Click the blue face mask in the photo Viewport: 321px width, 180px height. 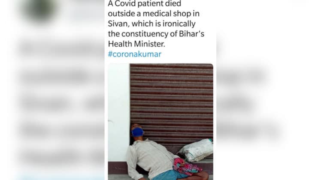pyautogui.click(x=137, y=132)
